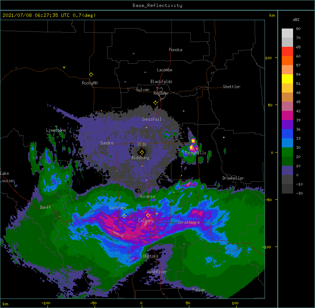
Task: Click the Blackfalds city label
Action: click(x=161, y=82)
